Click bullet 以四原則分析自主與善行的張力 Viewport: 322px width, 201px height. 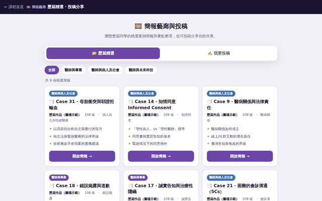point(77,129)
